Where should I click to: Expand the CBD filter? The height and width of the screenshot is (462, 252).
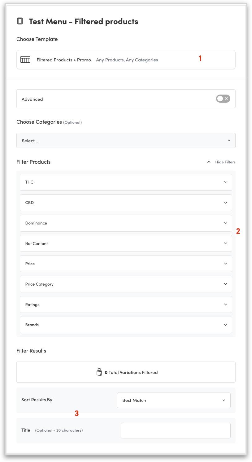point(126,203)
